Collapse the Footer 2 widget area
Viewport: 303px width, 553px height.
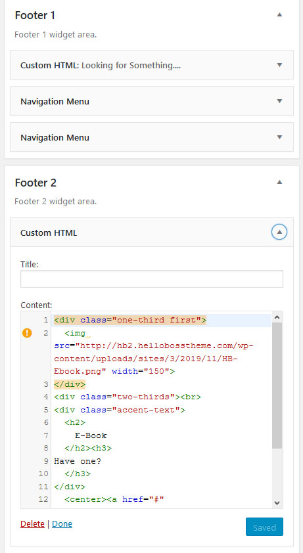279,182
